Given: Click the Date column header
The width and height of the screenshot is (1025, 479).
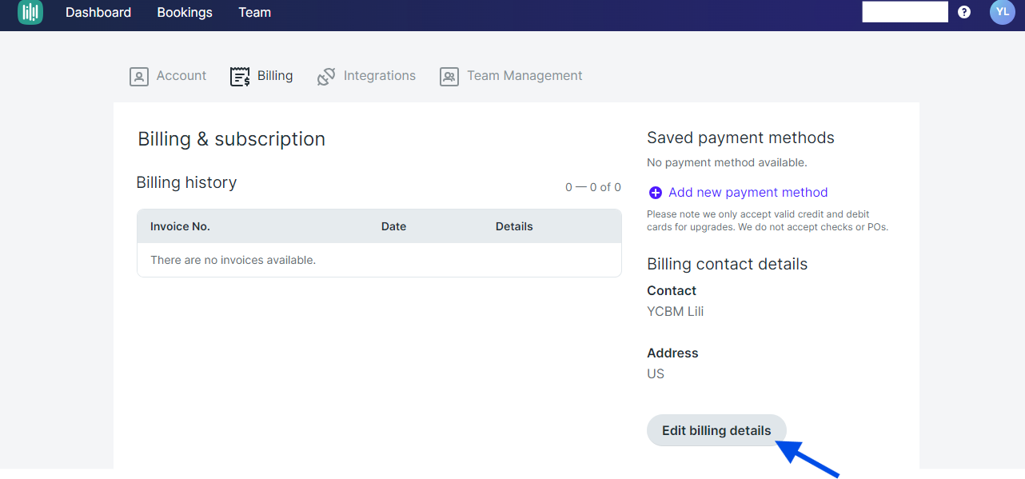Looking at the screenshot, I should click(393, 226).
